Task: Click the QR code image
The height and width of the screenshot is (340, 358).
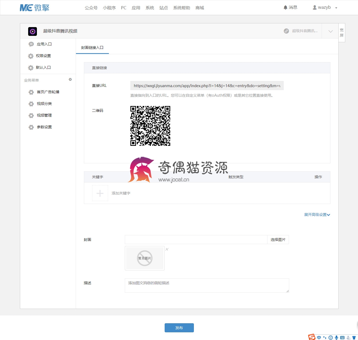Action: (150, 126)
